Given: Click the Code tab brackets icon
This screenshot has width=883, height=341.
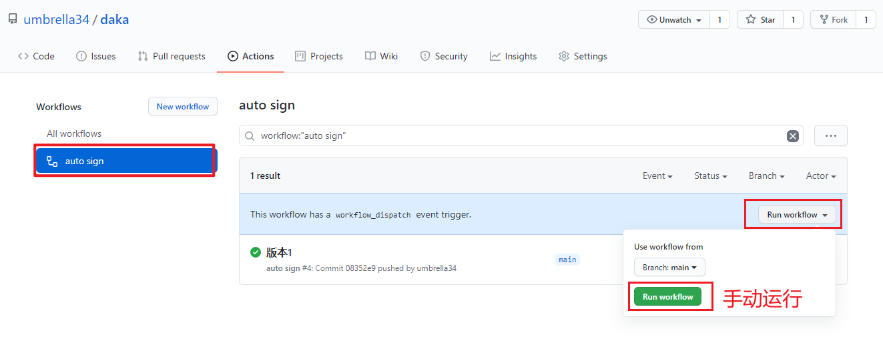Looking at the screenshot, I should pyautogui.click(x=23, y=56).
